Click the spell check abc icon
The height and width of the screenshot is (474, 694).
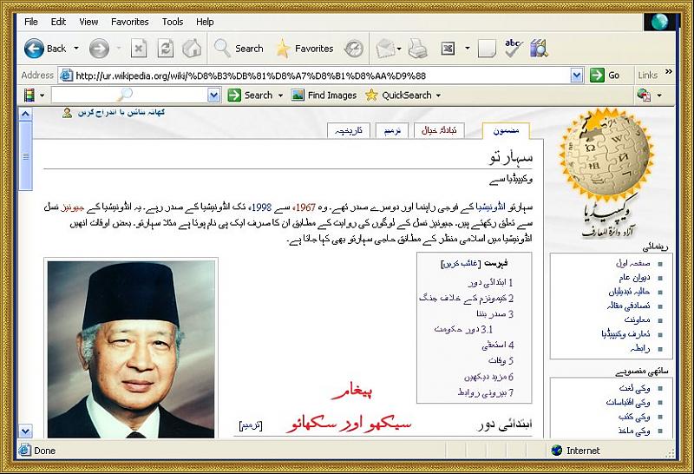tap(514, 49)
